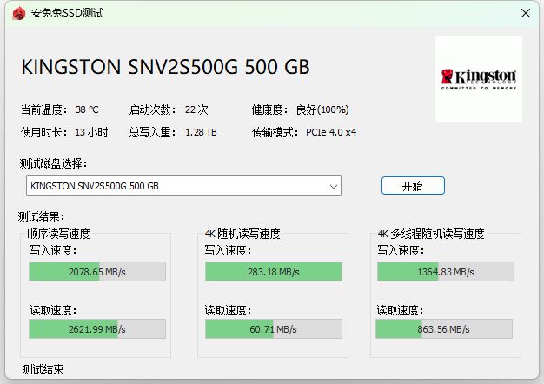Click the 总写入量 1.28 TB value
The width and height of the screenshot is (544, 384).
pos(201,133)
